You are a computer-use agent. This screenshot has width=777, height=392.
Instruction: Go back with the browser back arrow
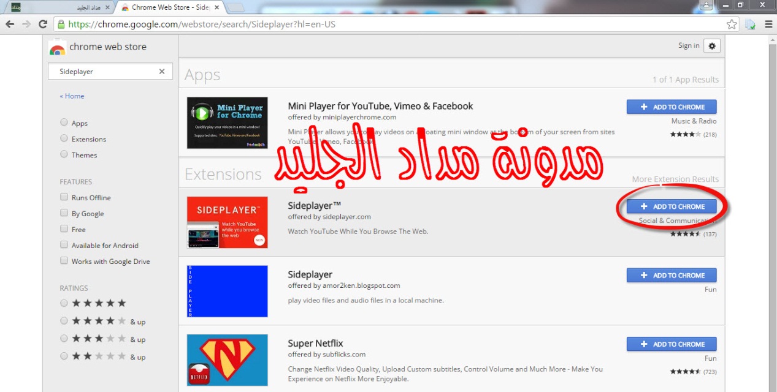coord(10,24)
